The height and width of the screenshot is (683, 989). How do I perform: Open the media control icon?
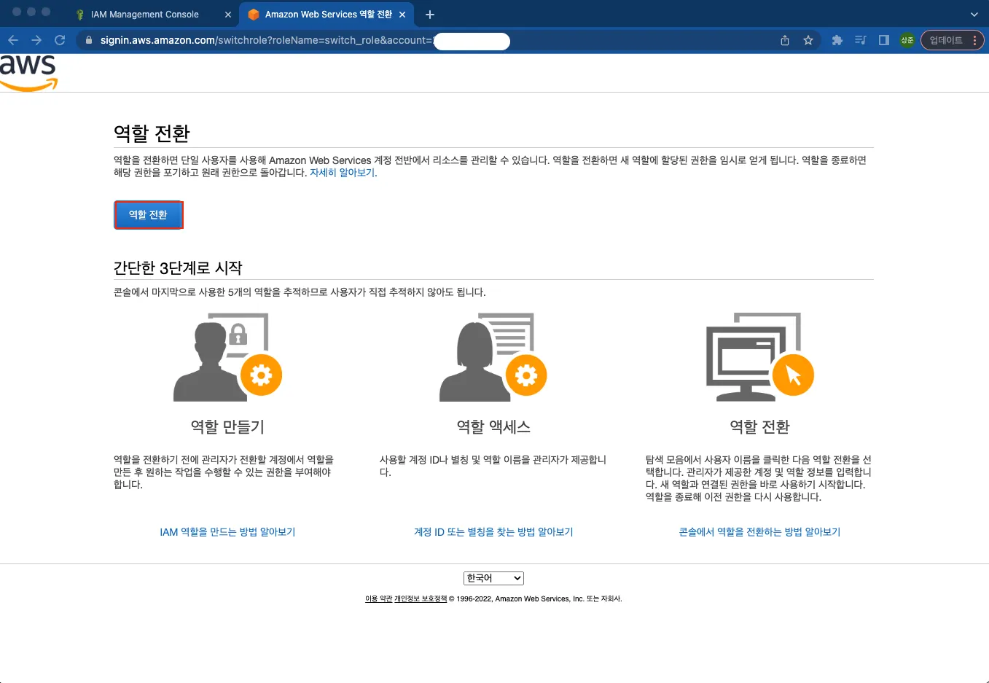tap(861, 40)
